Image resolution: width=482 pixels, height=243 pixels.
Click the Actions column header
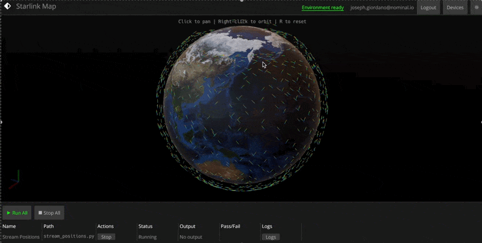[105, 226]
